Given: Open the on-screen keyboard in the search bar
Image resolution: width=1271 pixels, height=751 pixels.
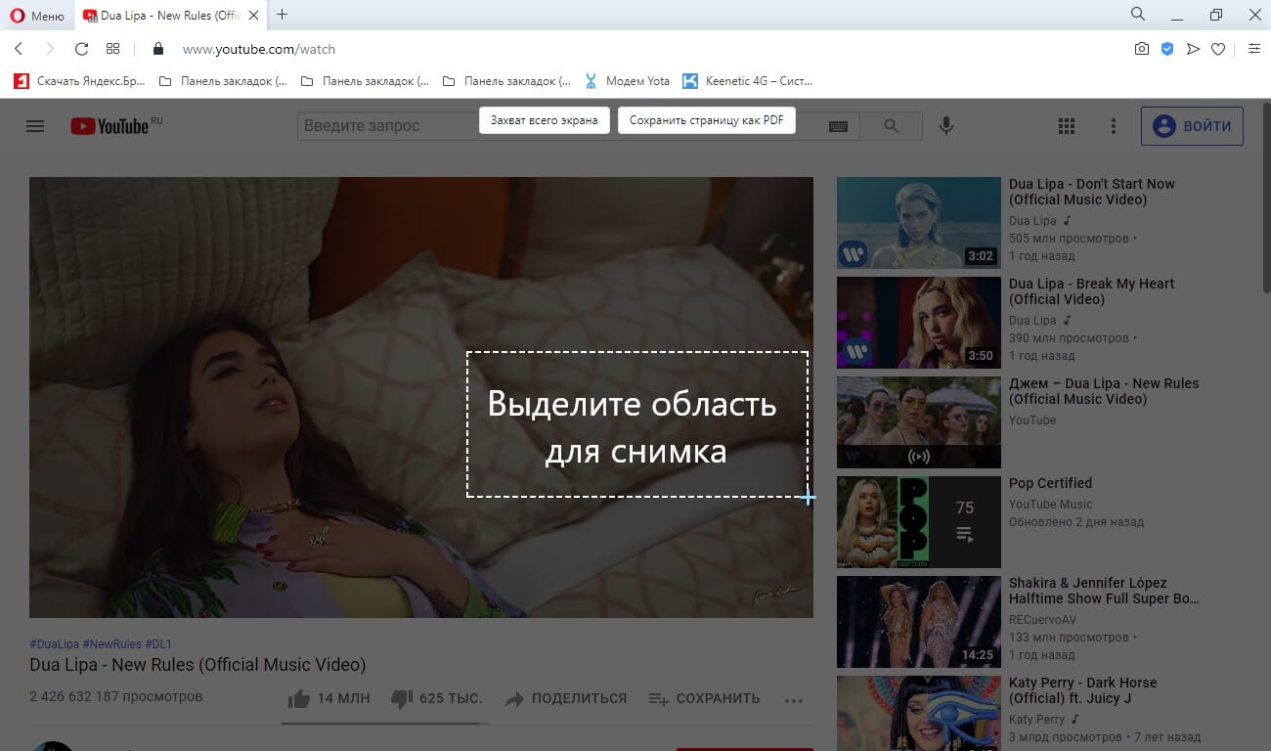Looking at the screenshot, I should coord(838,125).
